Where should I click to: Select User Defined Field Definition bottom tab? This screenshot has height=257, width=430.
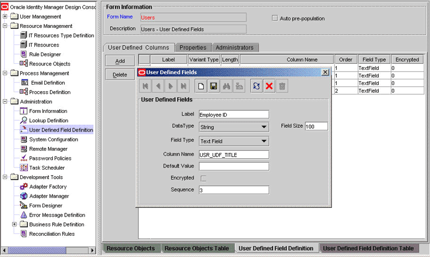tap(276, 248)
